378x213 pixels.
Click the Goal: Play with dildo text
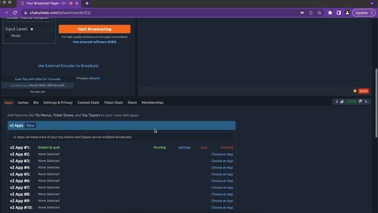pyautogui.click(x=38, y=79)
